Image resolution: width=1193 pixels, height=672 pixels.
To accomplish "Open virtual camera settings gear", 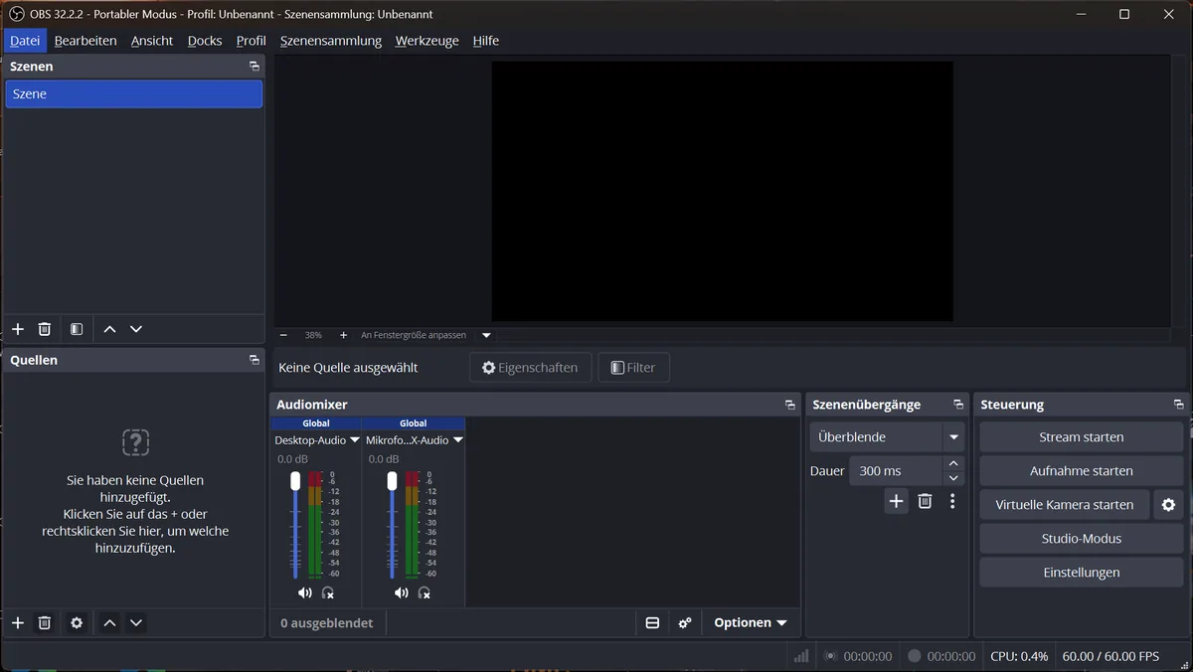I will pyautogui.click(x=1168, y=505).
